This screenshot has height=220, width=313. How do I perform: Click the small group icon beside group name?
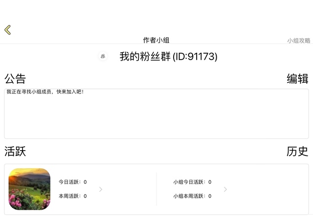103,56
